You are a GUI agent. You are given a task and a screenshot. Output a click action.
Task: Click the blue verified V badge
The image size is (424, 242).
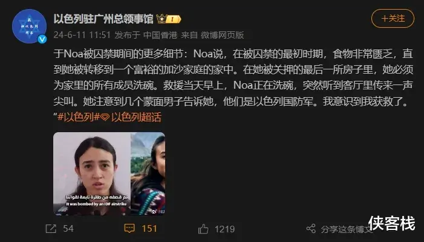42,39
